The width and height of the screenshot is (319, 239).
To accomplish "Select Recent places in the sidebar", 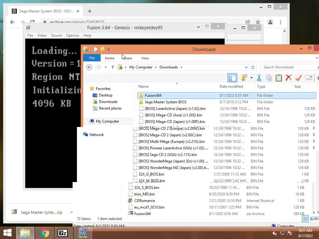I will pyautogui.click(x=110, y=108).
